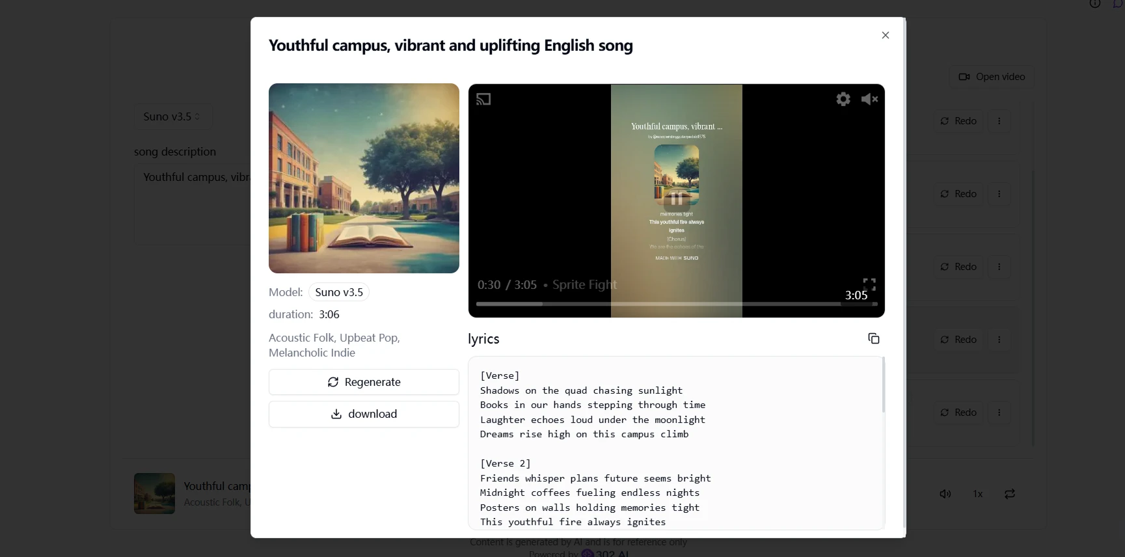1125x557 pixels.
Task: Click the [Verse] lyrics heading
Action: [x=500, y=375]
